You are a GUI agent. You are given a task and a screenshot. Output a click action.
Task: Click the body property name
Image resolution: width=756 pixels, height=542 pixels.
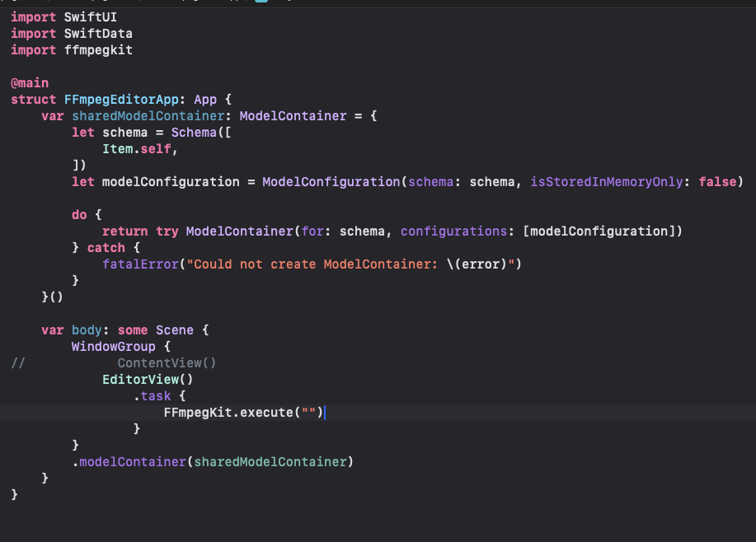(x=87, y=330)
